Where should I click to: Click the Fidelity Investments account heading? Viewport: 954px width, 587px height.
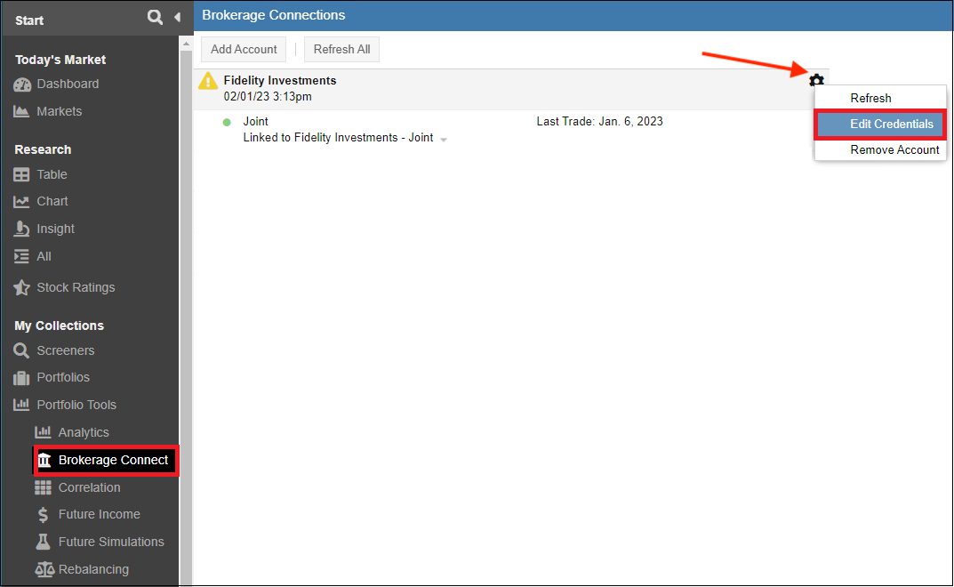click(x=280, y=80)
